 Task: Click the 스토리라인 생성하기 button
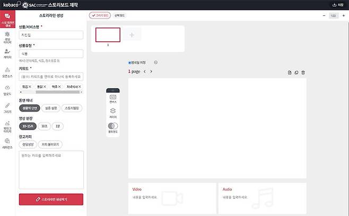coord(51,199)
